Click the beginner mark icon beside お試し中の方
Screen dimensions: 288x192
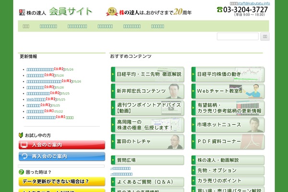21,135
